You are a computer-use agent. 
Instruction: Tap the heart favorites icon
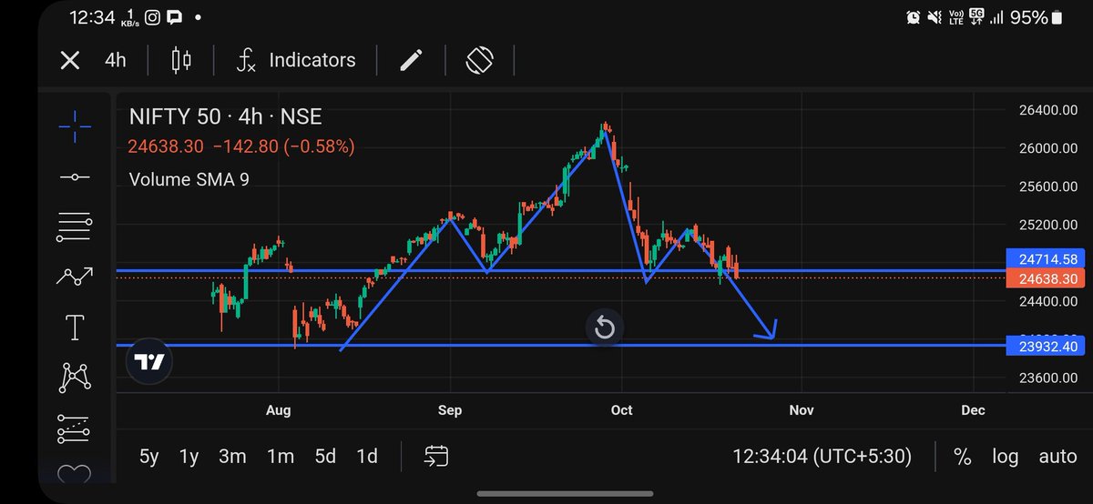coord(75,474)
